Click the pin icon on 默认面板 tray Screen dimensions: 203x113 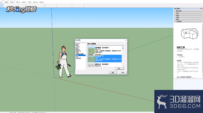(x=201, y=9)
